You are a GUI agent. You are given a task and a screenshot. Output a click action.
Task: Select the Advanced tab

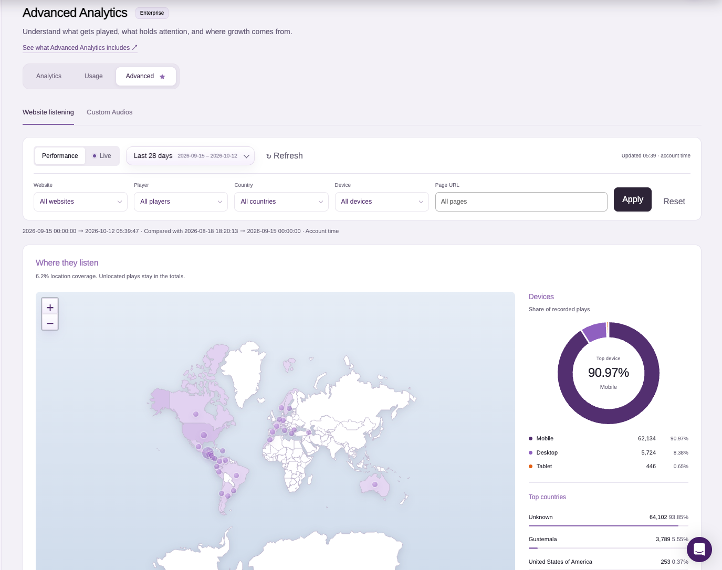coord(145,76)
